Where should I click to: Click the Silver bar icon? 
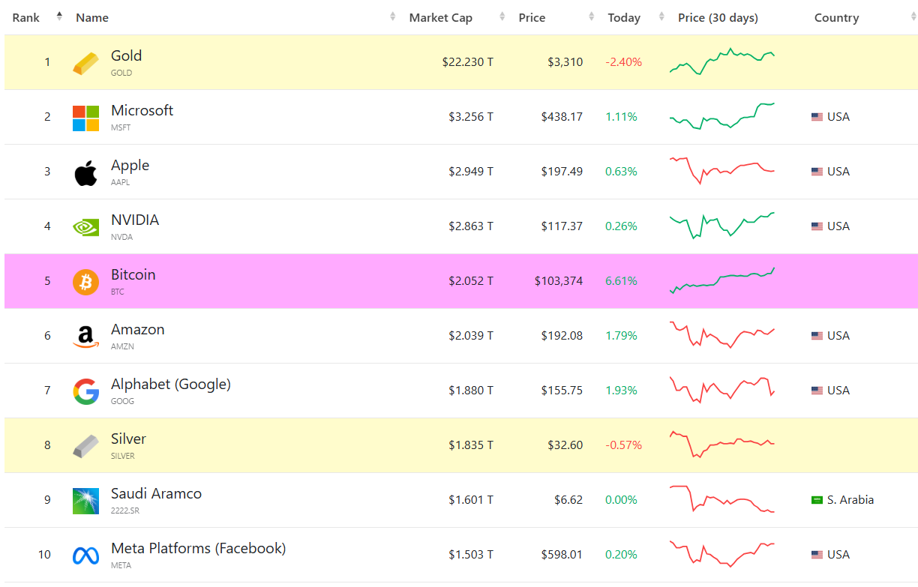(x=85, y=446)
